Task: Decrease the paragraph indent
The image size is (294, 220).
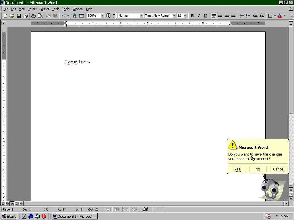Action: tap(255, 16)
